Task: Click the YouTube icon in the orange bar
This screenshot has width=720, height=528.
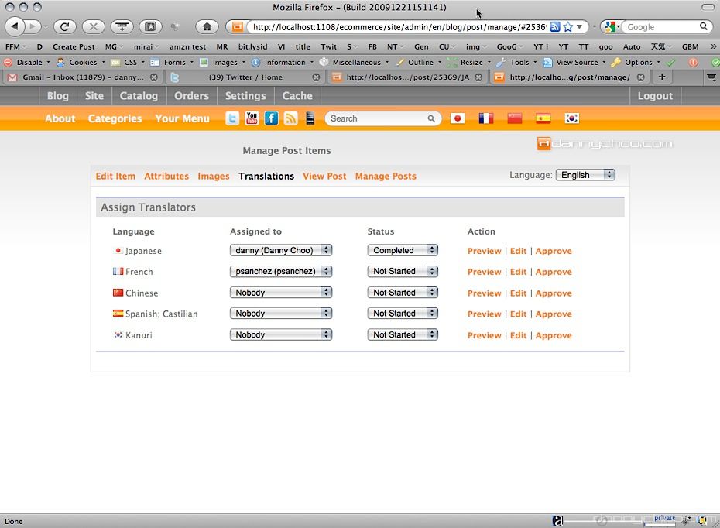Action: 252,118
